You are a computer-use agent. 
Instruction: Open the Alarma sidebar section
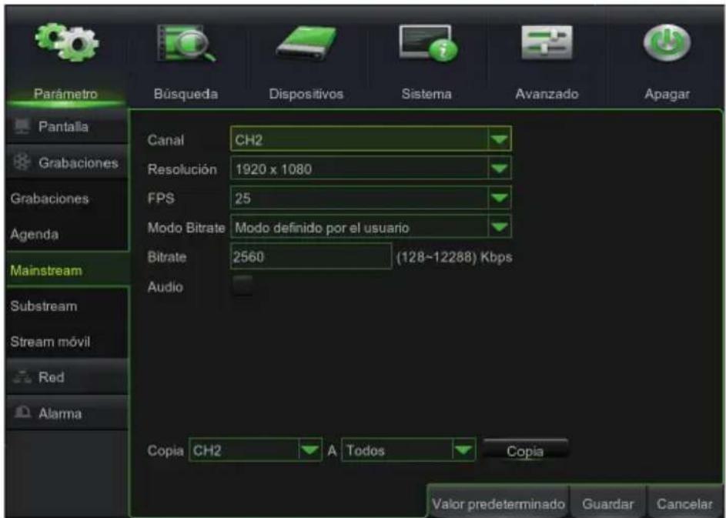pos(67,413)
